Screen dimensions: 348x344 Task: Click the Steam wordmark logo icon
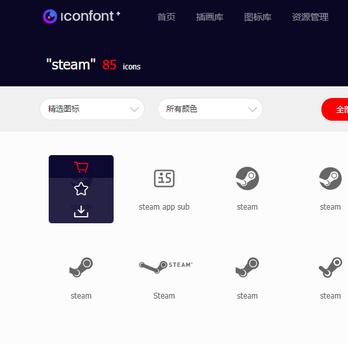pyautogui.click(x=166, y=267)
